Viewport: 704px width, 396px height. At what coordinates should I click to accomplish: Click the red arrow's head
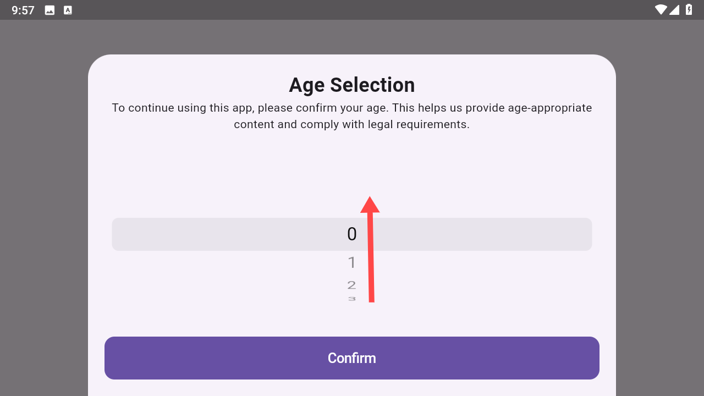[370, 205]
